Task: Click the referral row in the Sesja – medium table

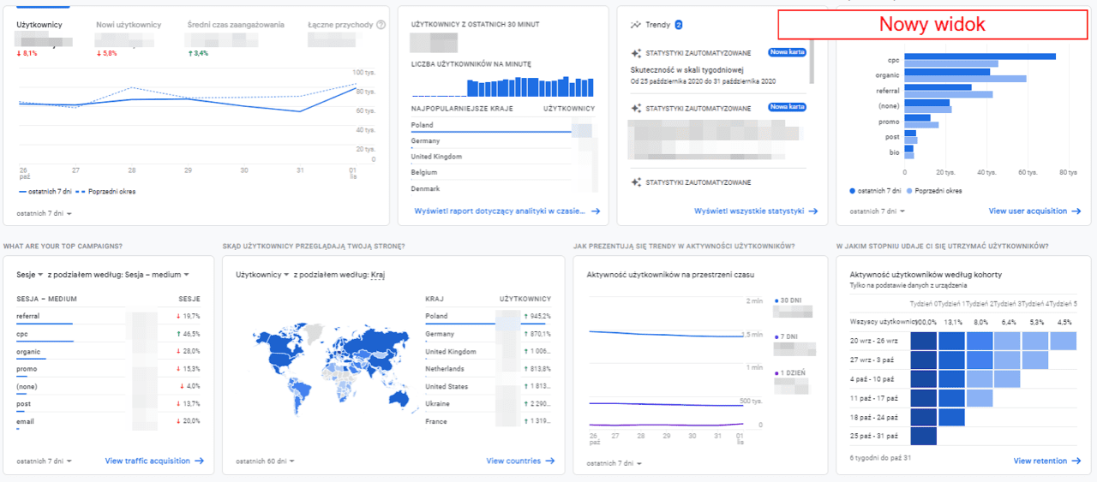Action: (x=108, y=317)
